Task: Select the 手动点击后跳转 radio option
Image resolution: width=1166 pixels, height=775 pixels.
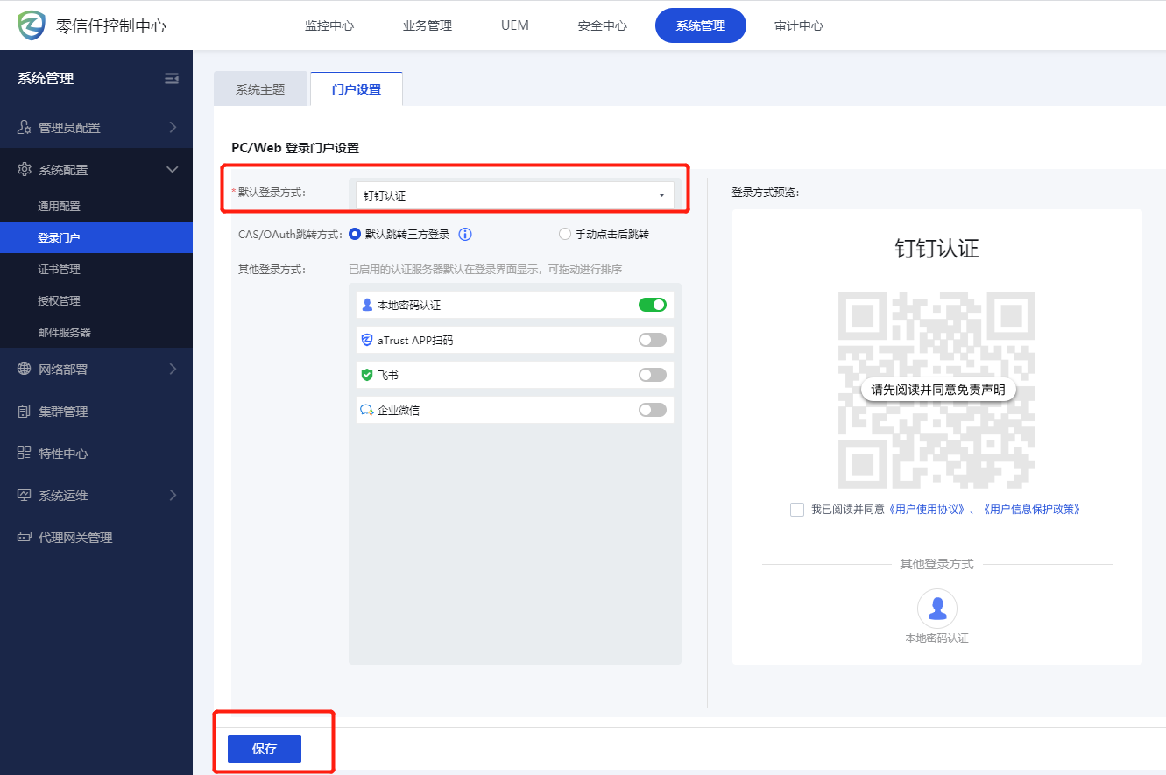Action: pyautogui.click(x=565, y=235)
